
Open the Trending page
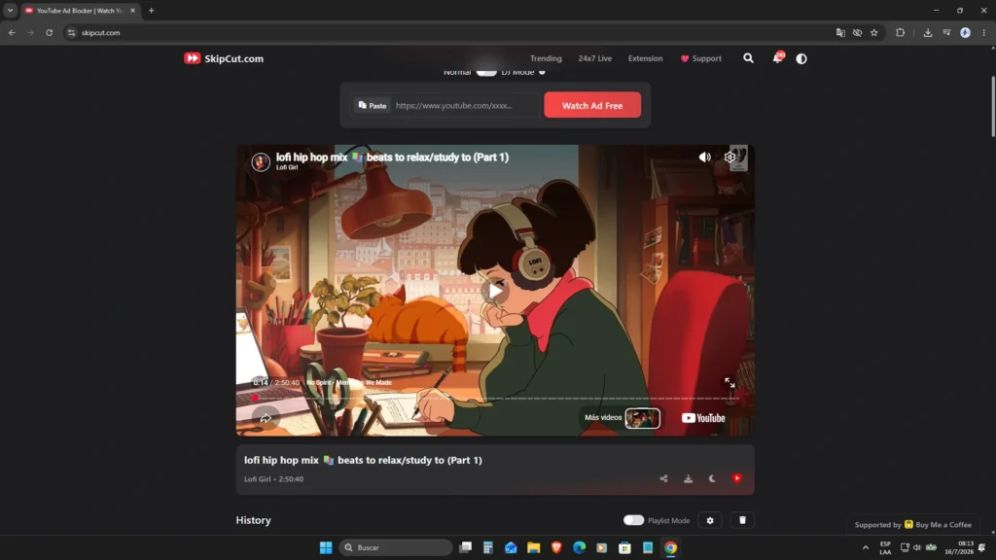546,58
